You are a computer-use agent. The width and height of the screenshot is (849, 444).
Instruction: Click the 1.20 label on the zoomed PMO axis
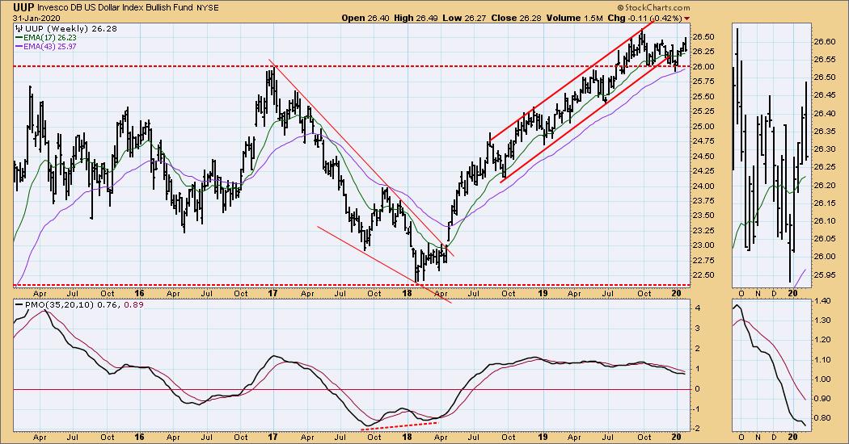click(x=823, y=340)
